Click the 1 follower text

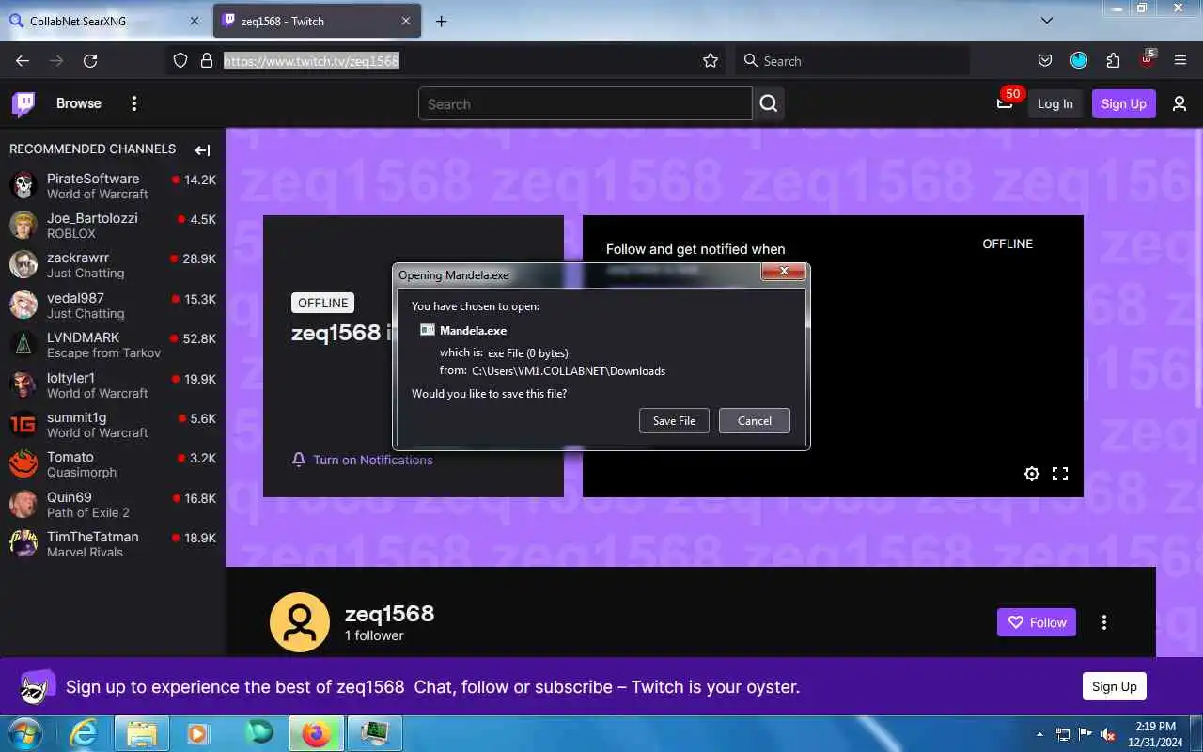[x=374, y=635]
